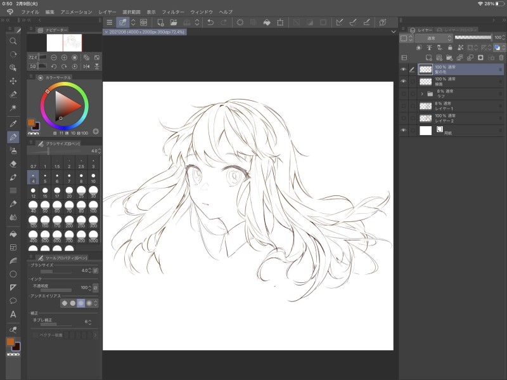The height and width of the screenshot is (380, 507).
Task: Select the Eraser tool
Action: [13, 163]
